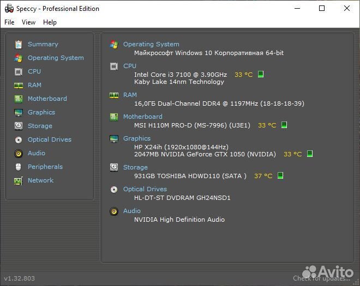Click the green temperature indicator beside GTX 1050 temperature

point(310,154)
